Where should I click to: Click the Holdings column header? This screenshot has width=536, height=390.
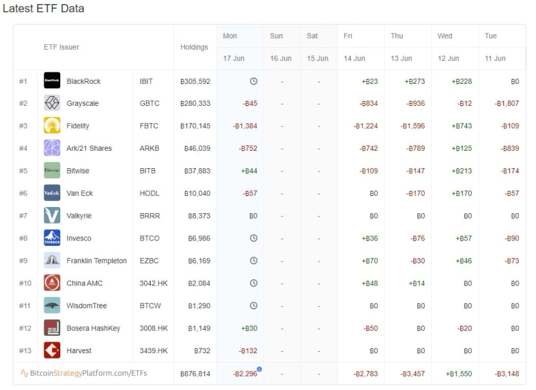pyautogui.click(x=194, y=48)
